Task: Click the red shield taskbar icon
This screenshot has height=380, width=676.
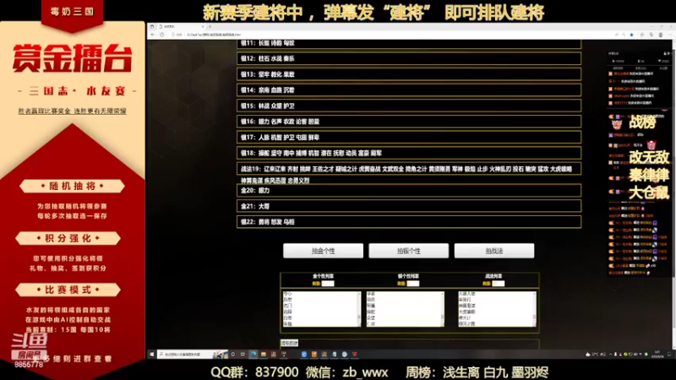Action: 354,354
